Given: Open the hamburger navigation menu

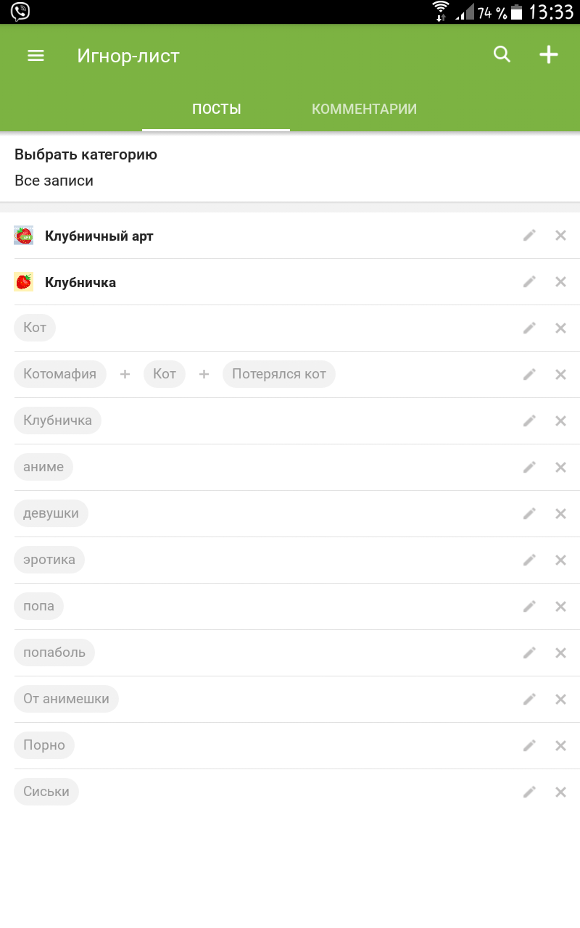Looking at the screenshot, I should tap(36, 56).
